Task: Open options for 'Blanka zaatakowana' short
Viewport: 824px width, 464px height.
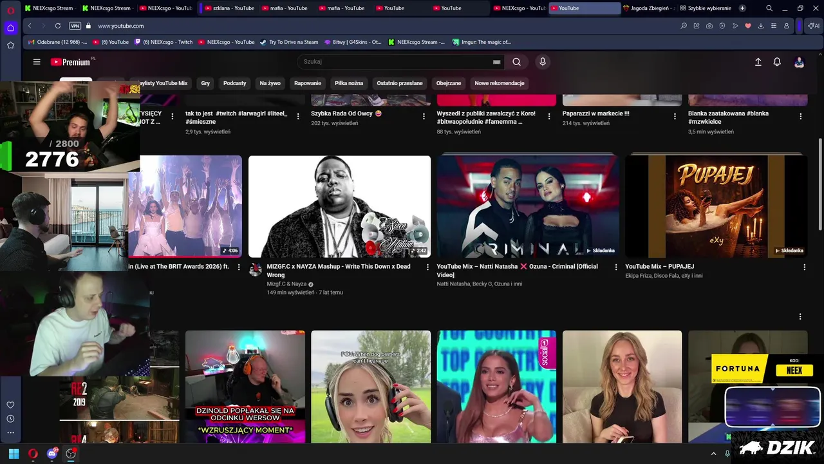Action: click(801, 117)
